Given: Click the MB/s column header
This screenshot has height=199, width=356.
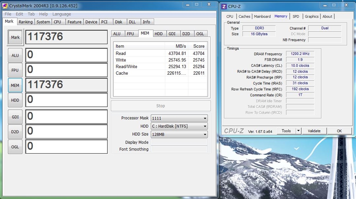Looking at the screenshot, I should 176,46.
